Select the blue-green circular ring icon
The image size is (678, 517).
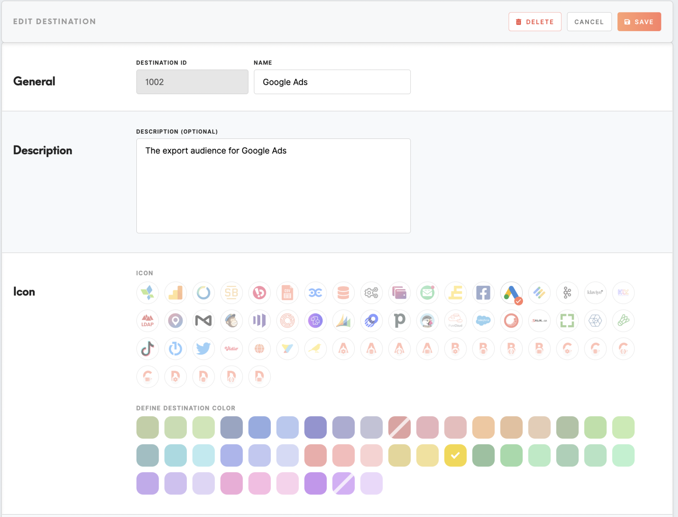coord(203,293)
